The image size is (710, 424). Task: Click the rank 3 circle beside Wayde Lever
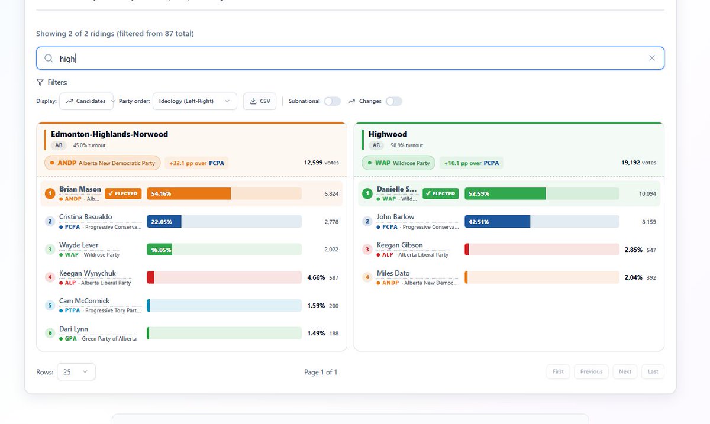[x=50, y=250]
